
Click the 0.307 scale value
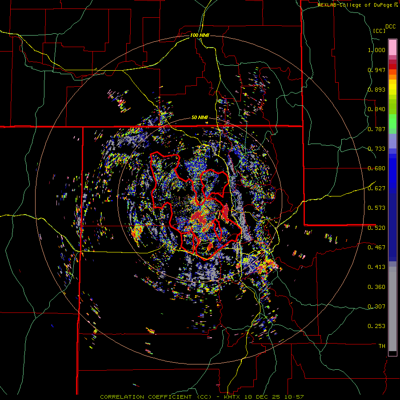click(376, 307)
